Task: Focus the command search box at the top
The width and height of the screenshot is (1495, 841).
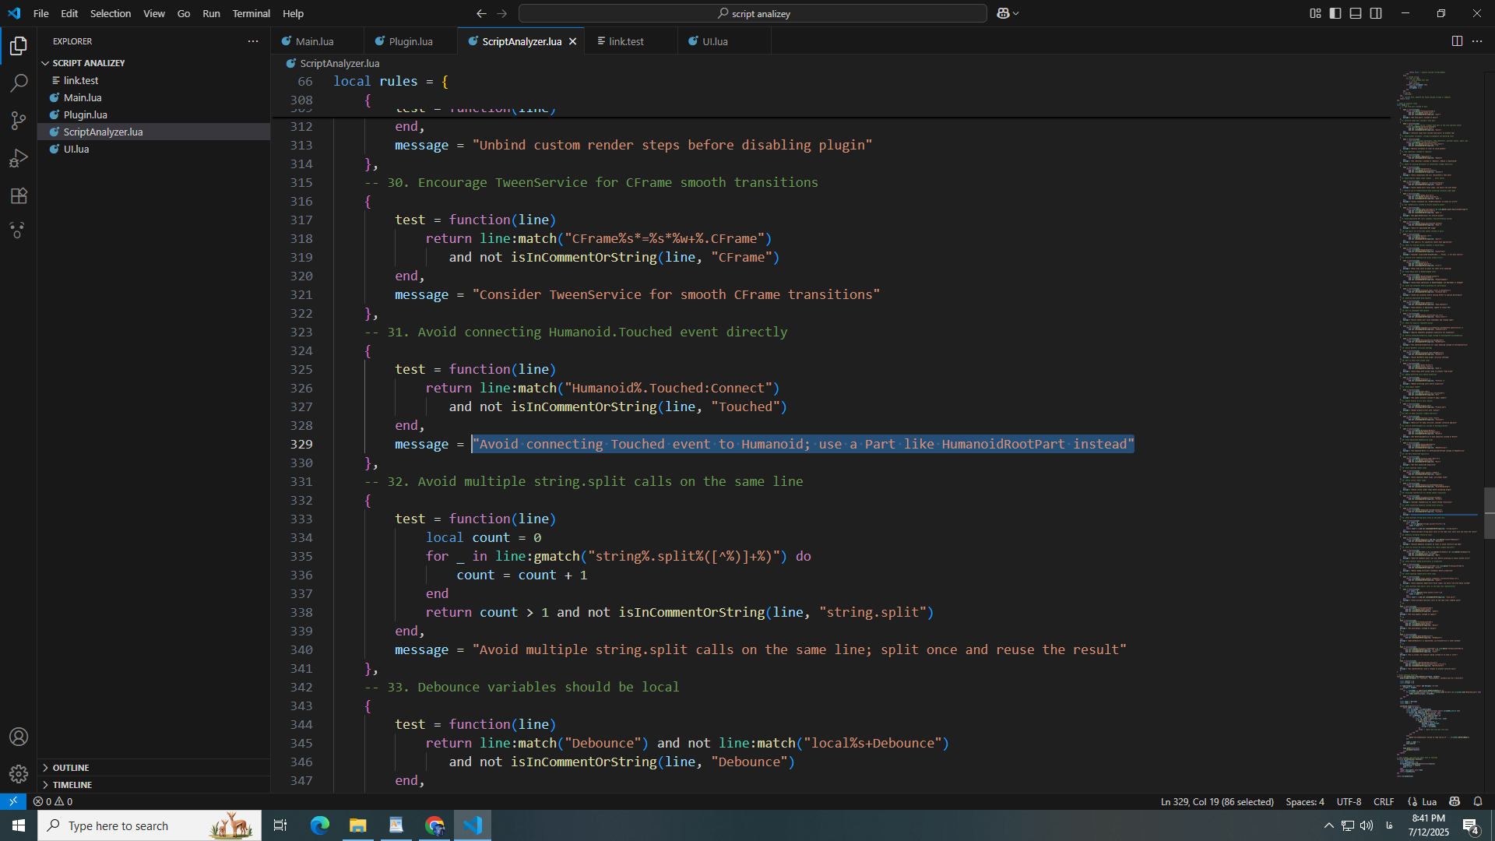Action: (x=751, y=13)
